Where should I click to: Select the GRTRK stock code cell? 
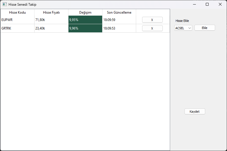tap(17, 28)
